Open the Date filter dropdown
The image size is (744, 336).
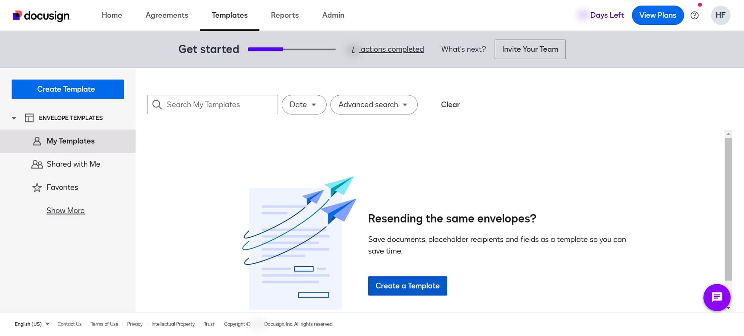pyautogui.click(x=304, y=105)
